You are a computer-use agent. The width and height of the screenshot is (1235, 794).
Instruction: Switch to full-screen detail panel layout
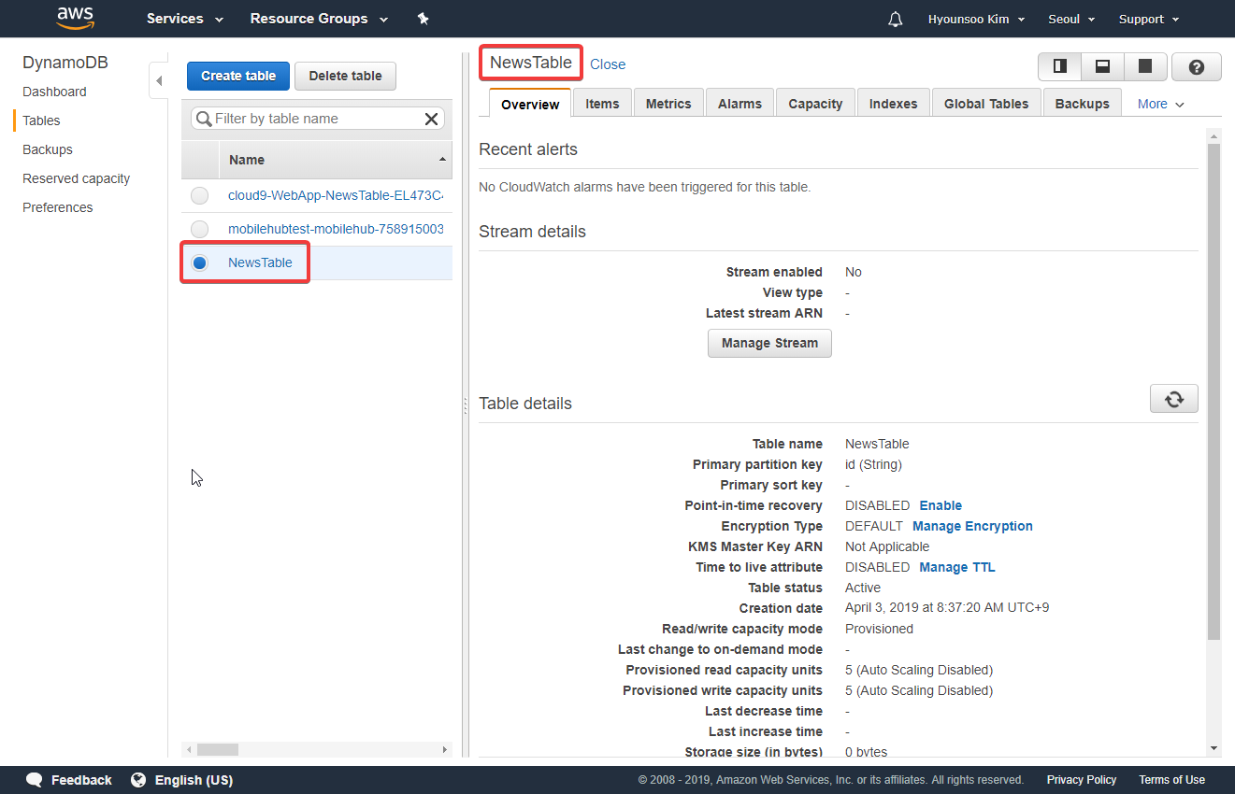click(1144, 66)
